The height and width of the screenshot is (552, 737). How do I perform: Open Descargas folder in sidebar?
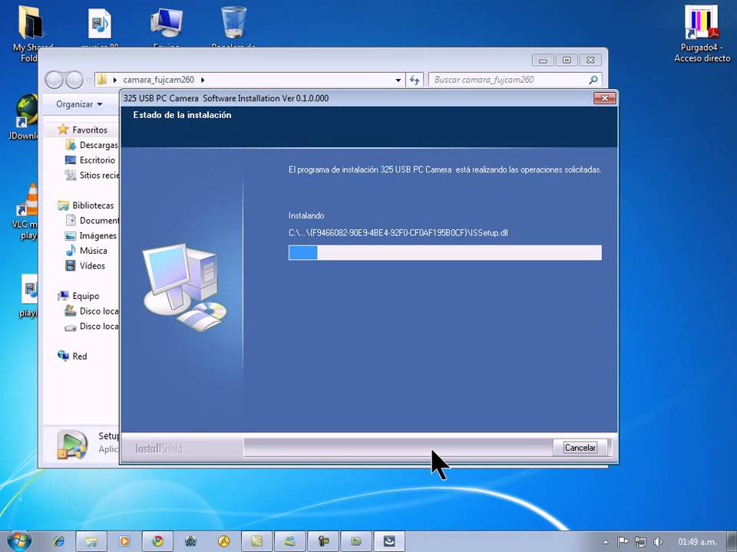point(99,145)
